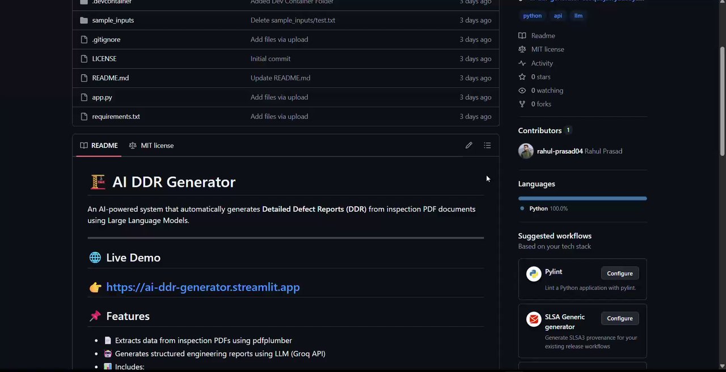Viewport: 726px width, 372px height.
Task: Click the SLSA Generic generator logo icon
Action: (x=534, y=319)
